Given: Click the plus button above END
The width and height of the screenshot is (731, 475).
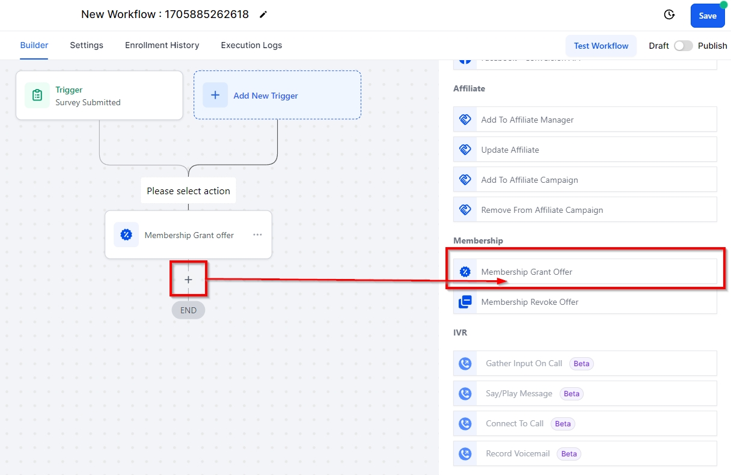Looking at the screenshot, I should [188, 280].
